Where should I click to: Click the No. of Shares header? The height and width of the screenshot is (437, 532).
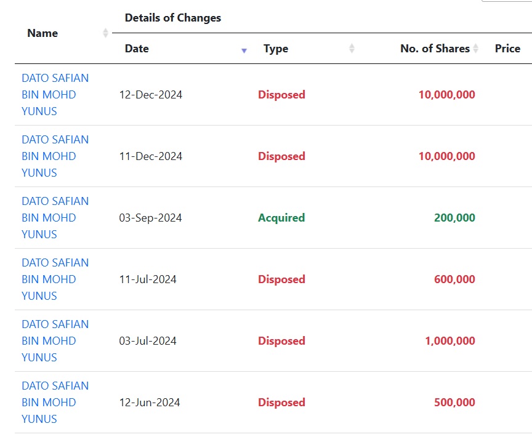click(x=435, y=49)
